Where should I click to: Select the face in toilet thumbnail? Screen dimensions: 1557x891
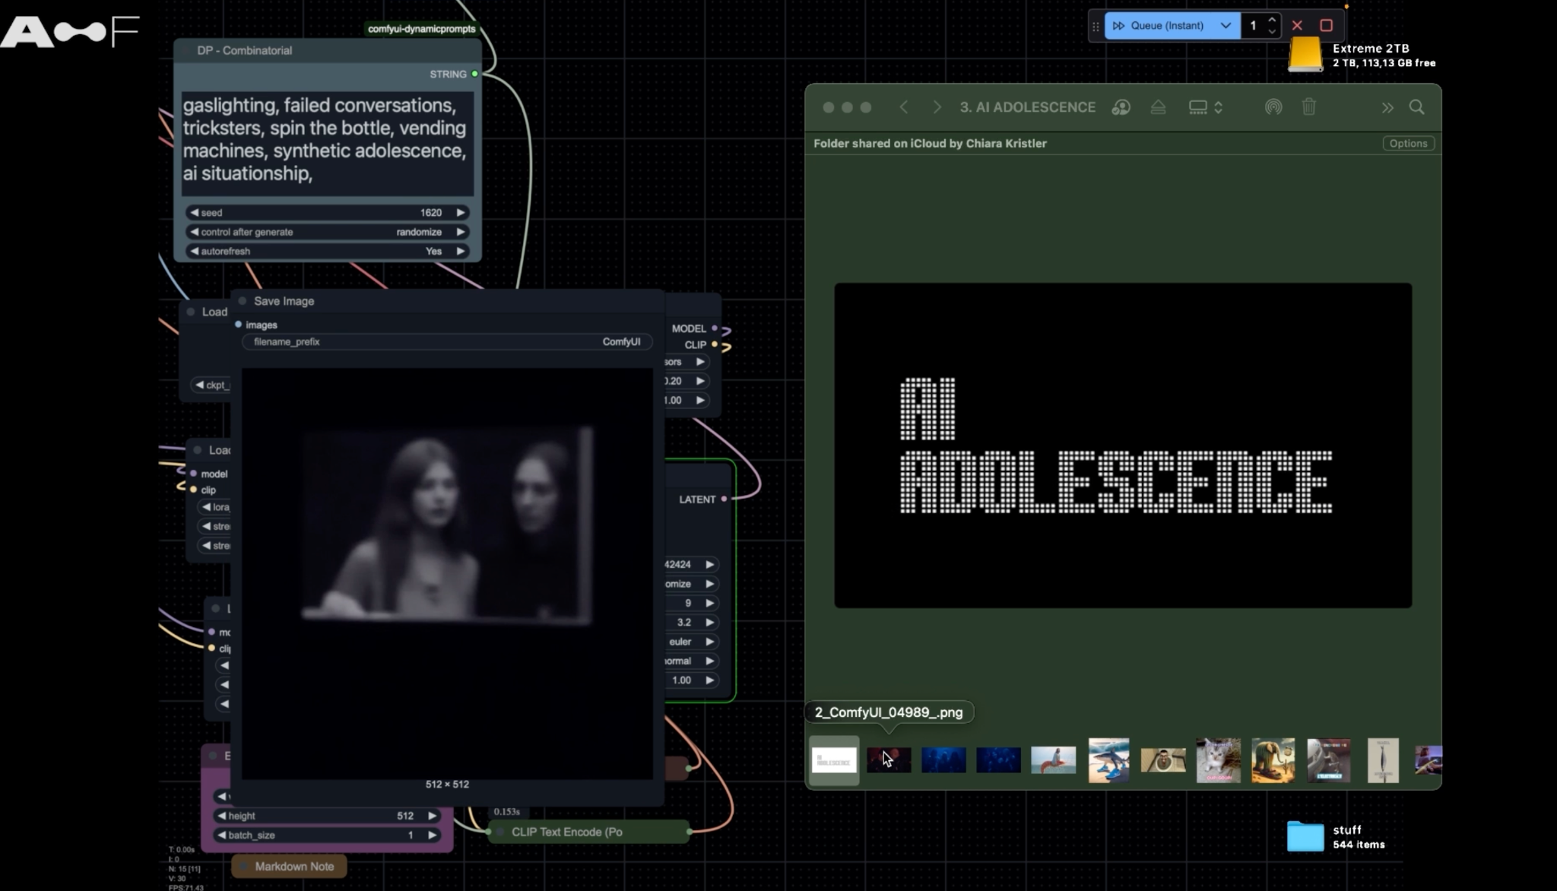point(1163,760)
